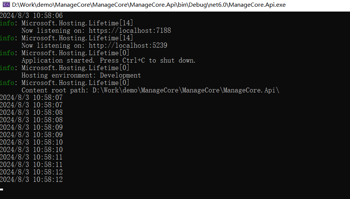Image resolution: width=350 pixels, height=199 pixels.
Task: Open the http://localhost:5239 URL
Action: tap(128, 45)
